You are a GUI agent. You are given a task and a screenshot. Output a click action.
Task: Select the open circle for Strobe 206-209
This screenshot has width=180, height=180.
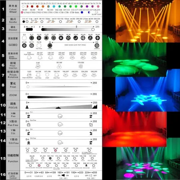tap(79, 22)
